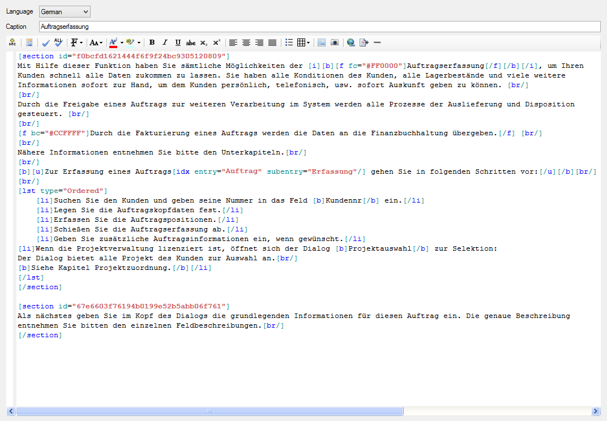Align text right
The height and width of the screenshot is (421, 607).
259,42
